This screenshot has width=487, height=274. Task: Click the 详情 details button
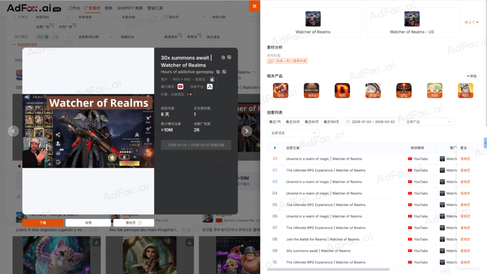click(x=88, y=222)
